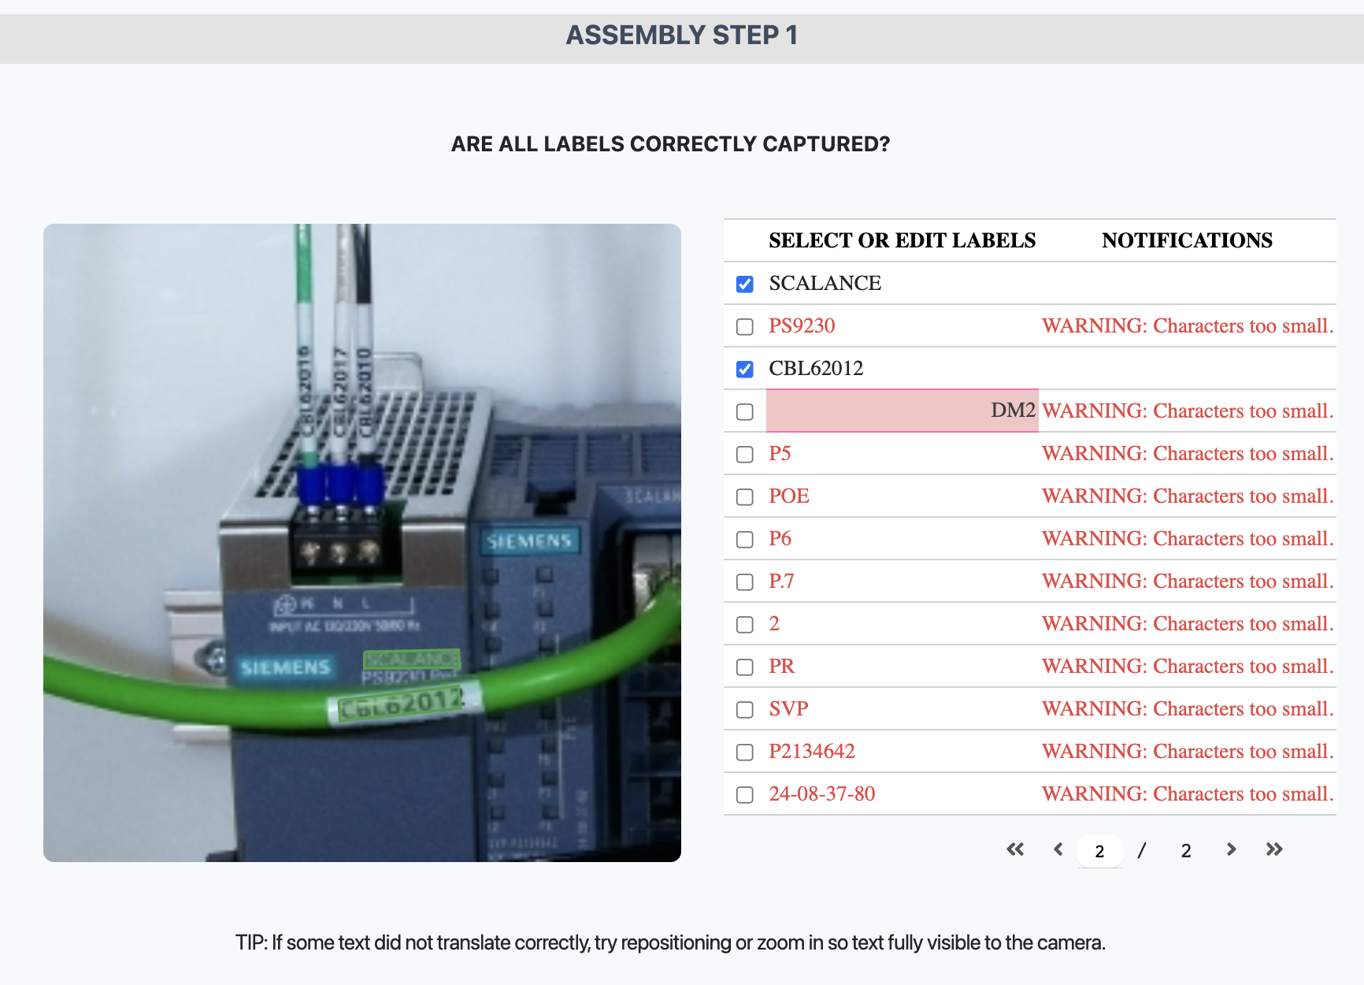This screenshot has width=1364, height=985.
Task: Enable the PR label checkbox
Action: [x=743, y=667]
